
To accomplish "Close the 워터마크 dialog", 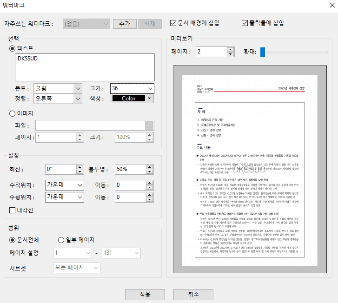I will (x=332, y=5).
